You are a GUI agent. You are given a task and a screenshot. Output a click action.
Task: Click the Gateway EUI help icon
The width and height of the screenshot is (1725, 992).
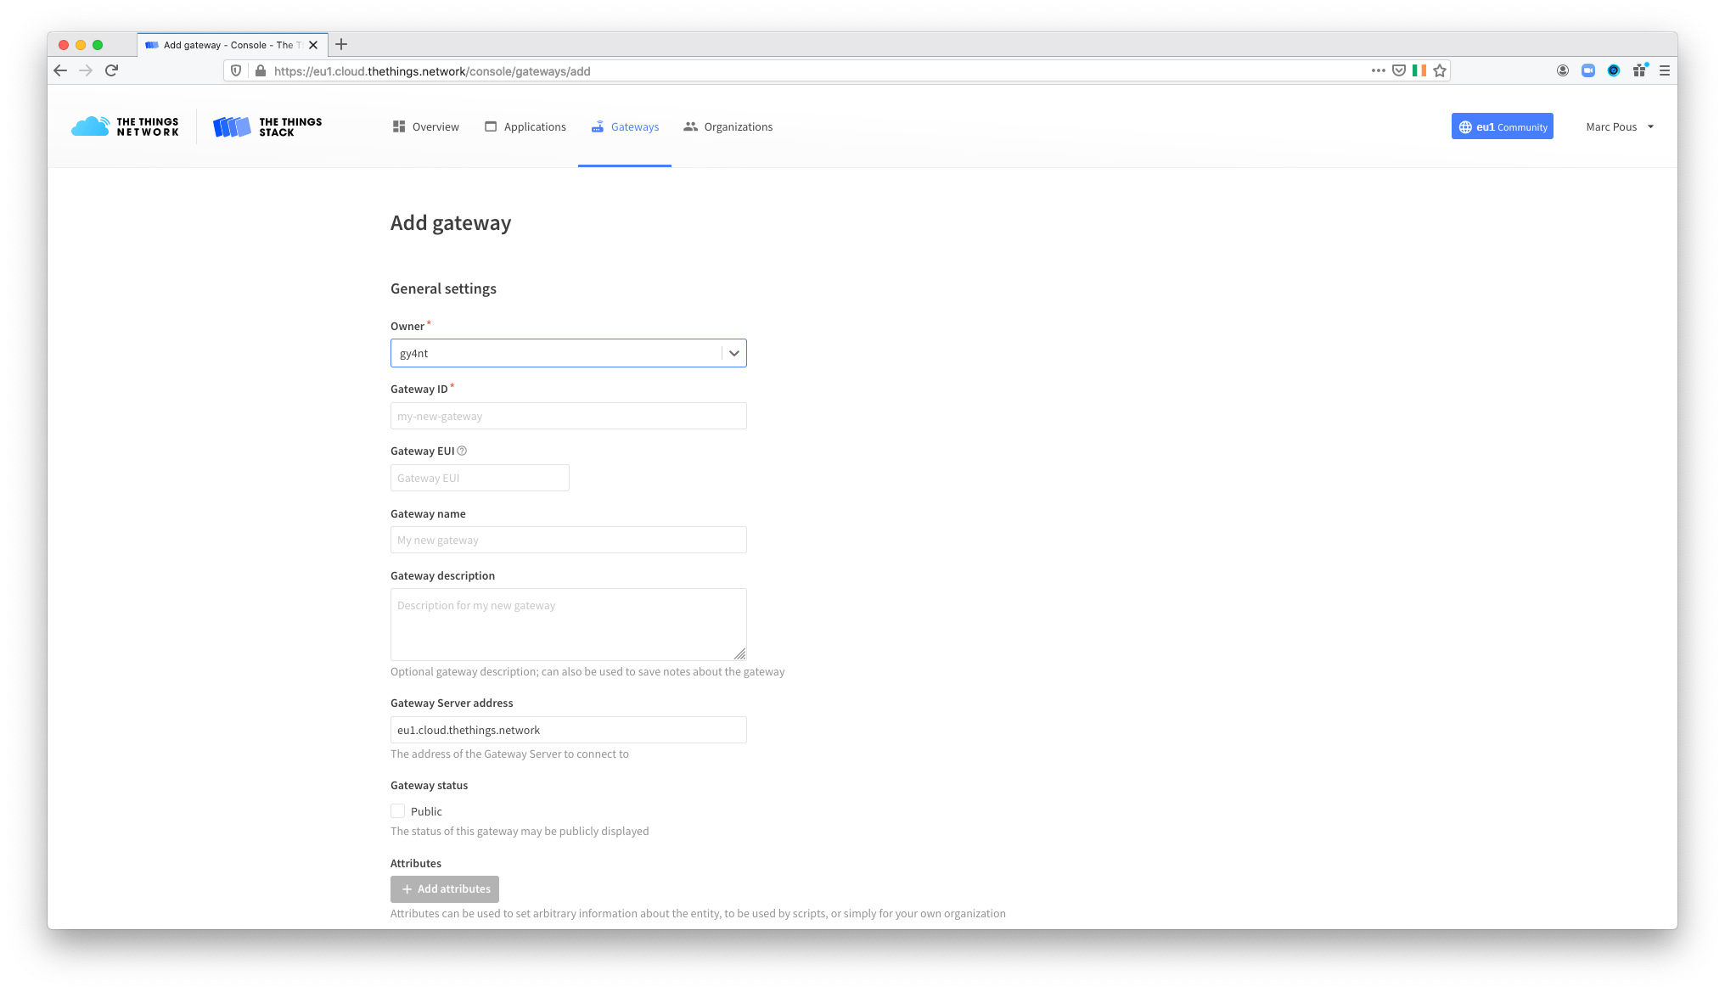pos(462,451)
